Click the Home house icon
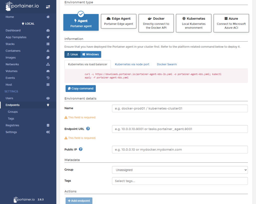The width and height of the screenshot is (256, 204). pos(48,17)
